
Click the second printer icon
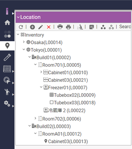(x=68, y=27)
